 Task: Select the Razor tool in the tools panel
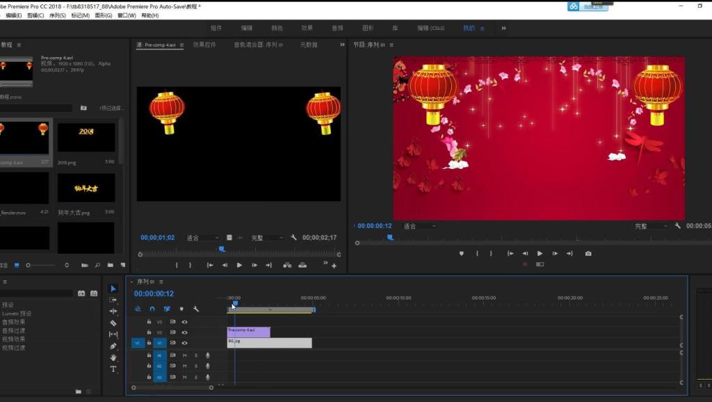tap(113, 323)
